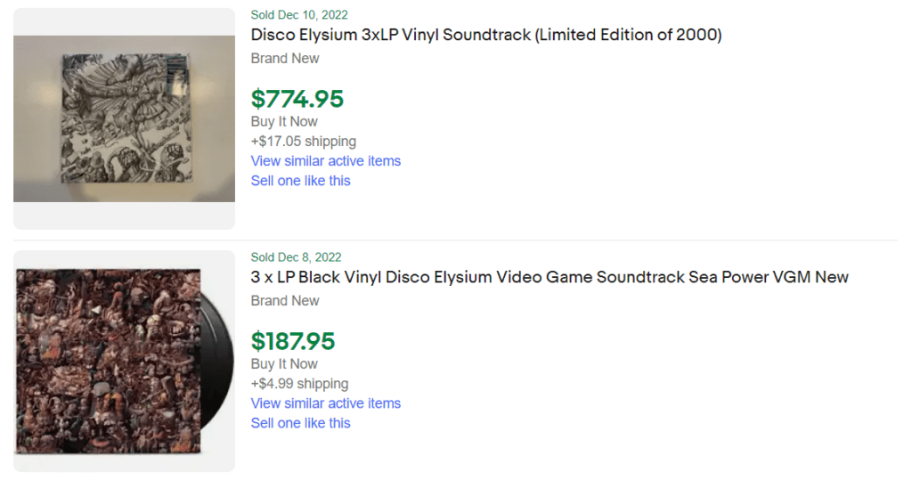
Task: Click 'Buy It Now' below the $187.95 price
Action: (x=284, y=364)
